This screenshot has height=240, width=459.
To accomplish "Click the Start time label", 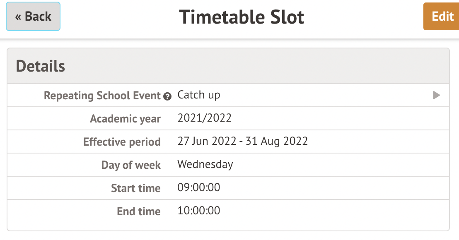I will tap(135, 188).
